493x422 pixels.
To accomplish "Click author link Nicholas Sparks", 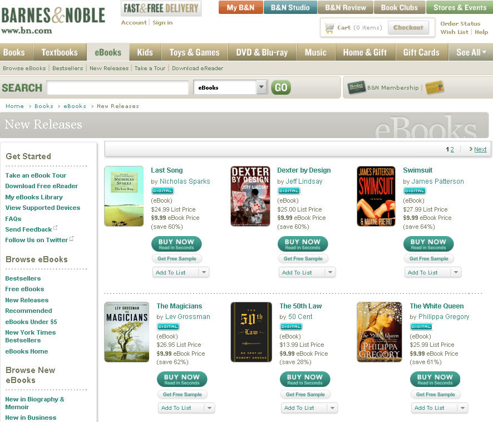I will 185,181.
